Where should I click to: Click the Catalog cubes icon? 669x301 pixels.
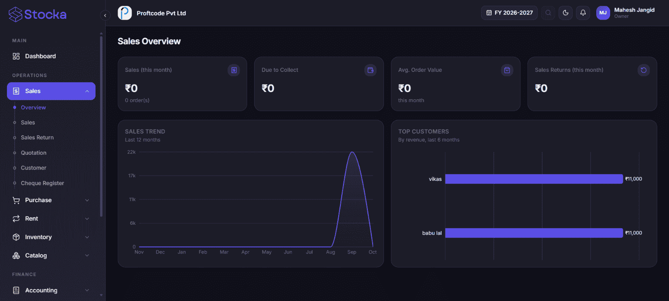click(16, 256)
